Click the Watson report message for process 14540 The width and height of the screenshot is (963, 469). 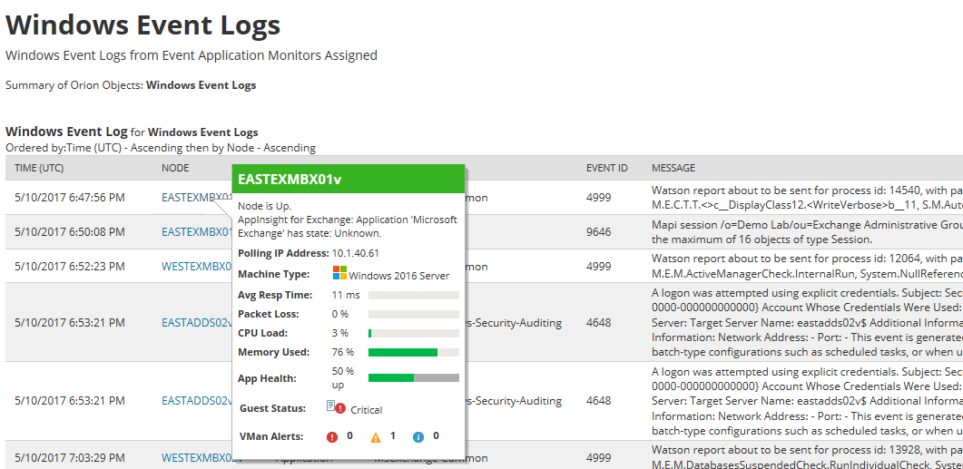(x=807, y=197)
